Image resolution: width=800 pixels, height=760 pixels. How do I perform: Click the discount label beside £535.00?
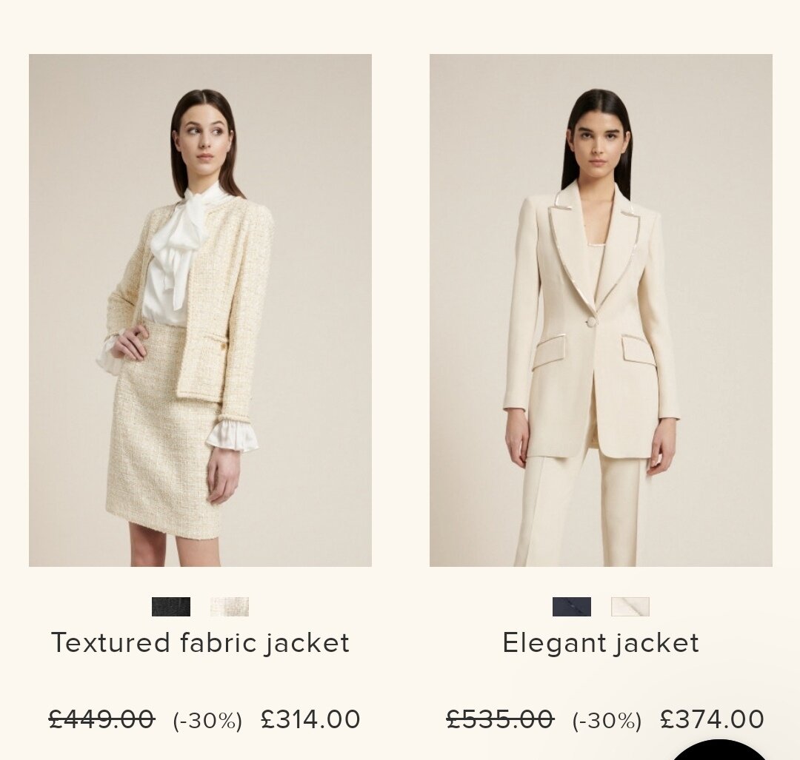[x=607, y=721]
